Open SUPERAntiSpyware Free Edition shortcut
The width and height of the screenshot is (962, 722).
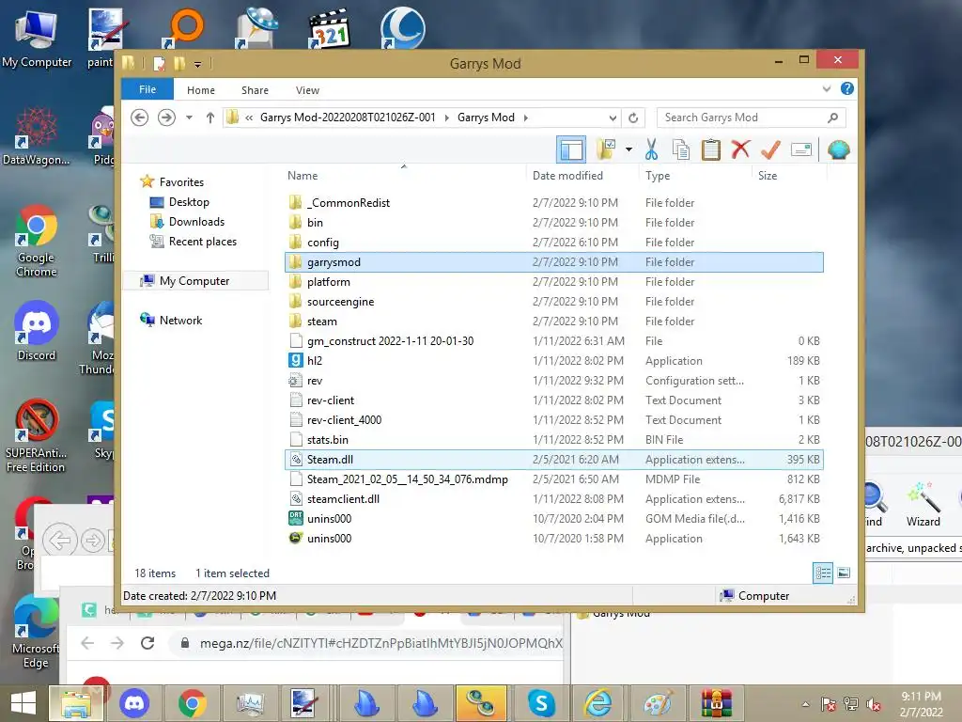[36, 436]
